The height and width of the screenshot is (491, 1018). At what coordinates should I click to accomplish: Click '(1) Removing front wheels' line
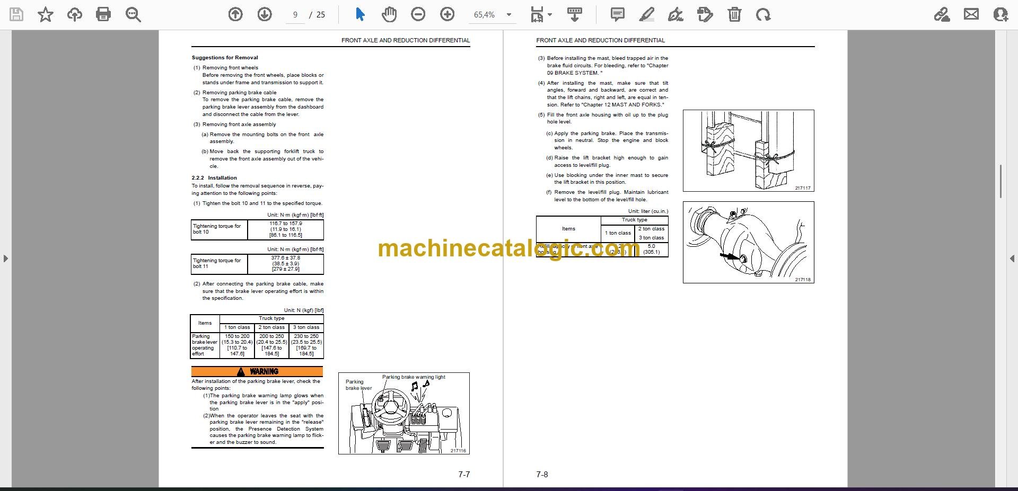226,68
